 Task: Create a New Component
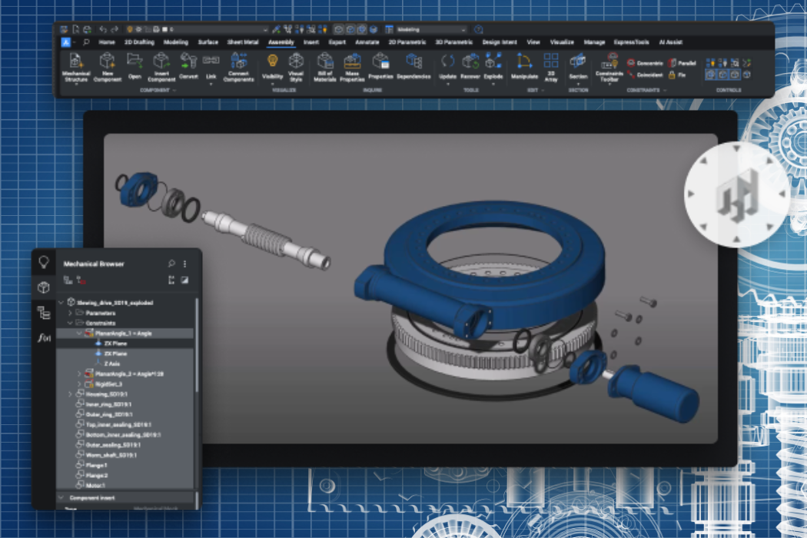(x=107, y=67)
